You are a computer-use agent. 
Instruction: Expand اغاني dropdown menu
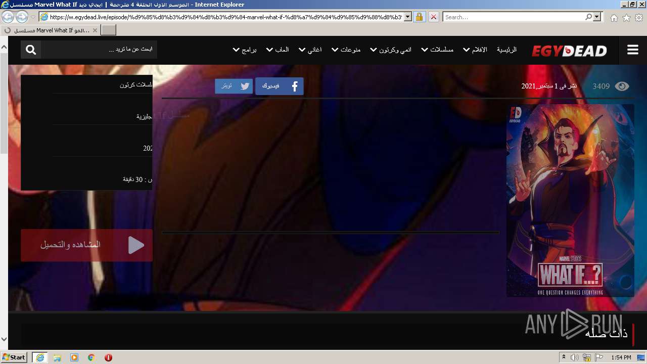(x=310, y=50)
